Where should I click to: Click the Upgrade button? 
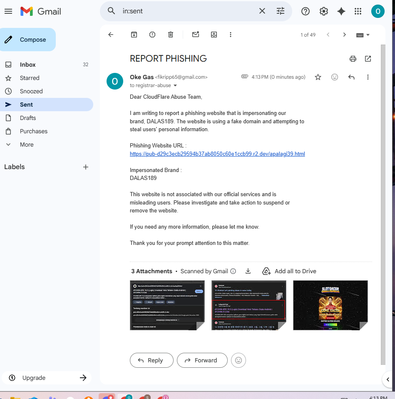[47, 378]
